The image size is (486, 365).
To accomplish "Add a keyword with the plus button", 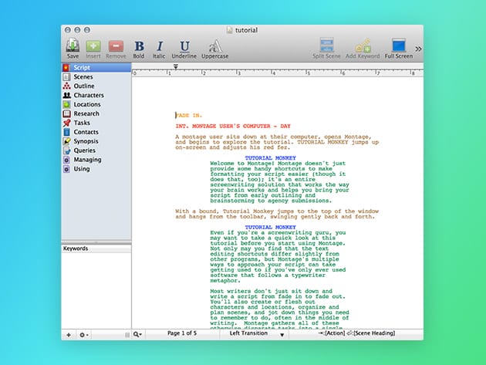I will pyautogui.click(x=69, y=335).
